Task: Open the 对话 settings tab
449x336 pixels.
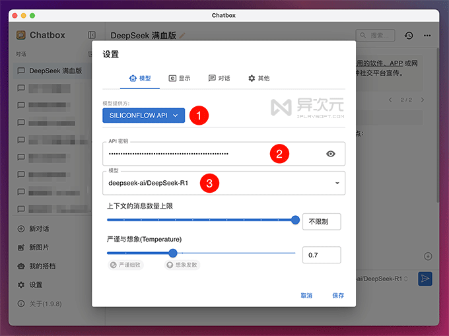Action: (219, 78)
